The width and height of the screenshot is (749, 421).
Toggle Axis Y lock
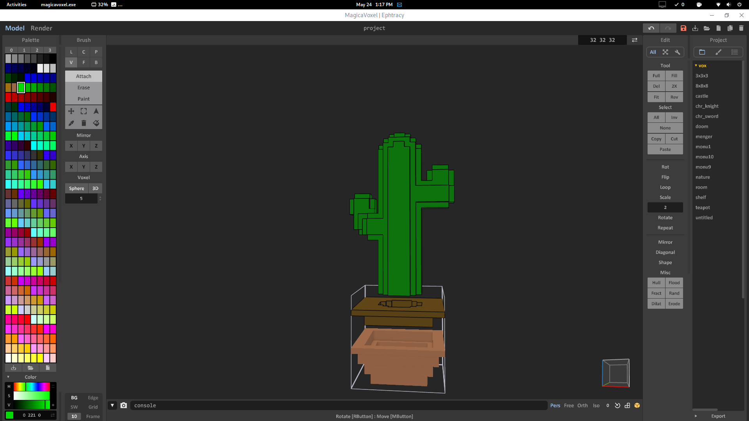point(83,167)
